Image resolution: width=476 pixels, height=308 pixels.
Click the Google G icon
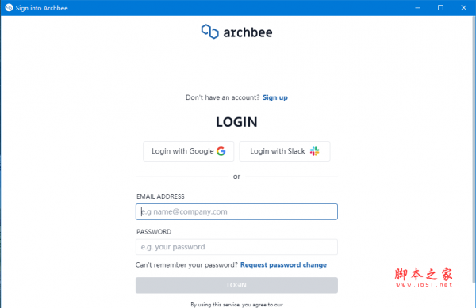tap(221, 151)
